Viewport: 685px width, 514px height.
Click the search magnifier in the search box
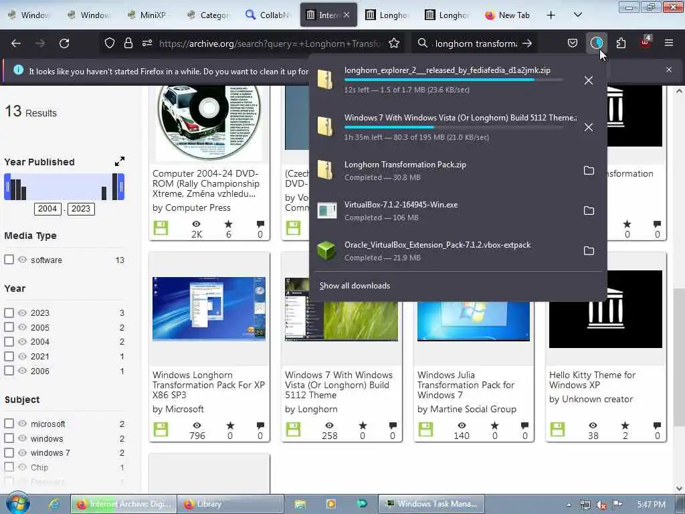pyautogui.click(x=423, y=44)
